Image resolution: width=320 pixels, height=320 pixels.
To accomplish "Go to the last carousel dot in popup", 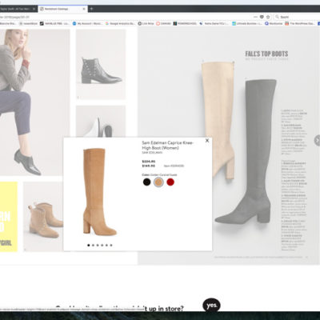I will coord(111,245).
